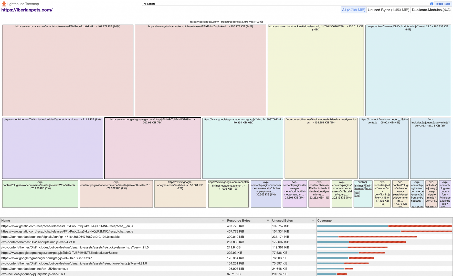Click the recaptcha__en.js row with 192.757 KiB unused
The height and width of the screenshot is (276, 453).
point(226,226)
